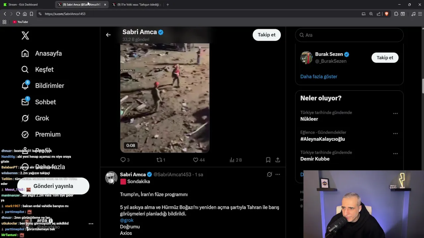424x238 pixels.
Task: Click the Gönderi yayınla button
Action: [53, 186]
